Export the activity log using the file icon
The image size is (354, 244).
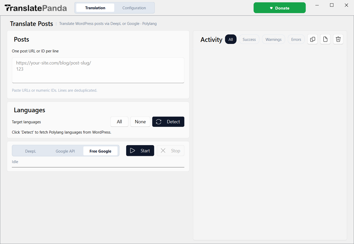325,39
